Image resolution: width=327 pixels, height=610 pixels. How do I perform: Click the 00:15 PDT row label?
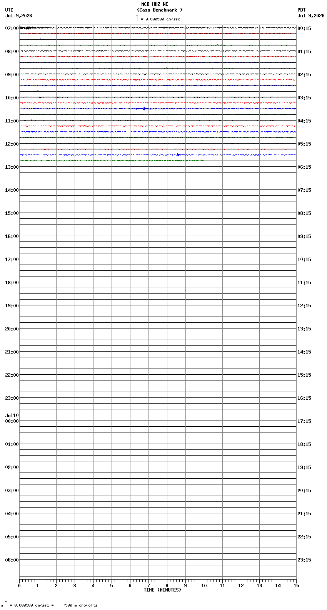click(304, 28)
